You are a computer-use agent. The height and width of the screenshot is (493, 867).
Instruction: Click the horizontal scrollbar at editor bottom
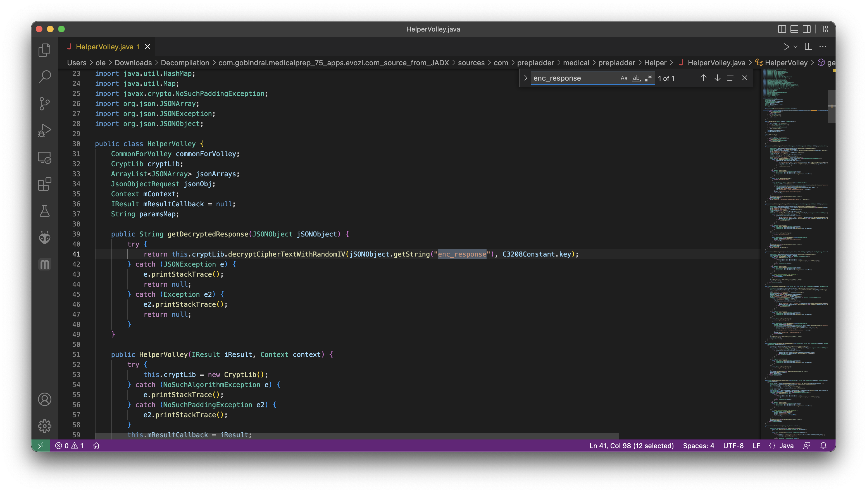(357, 436)
